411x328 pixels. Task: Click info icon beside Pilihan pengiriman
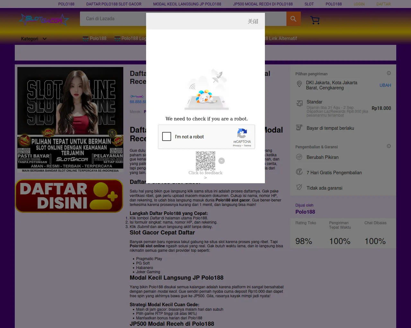pyautogui.click(x=389, y=73)
